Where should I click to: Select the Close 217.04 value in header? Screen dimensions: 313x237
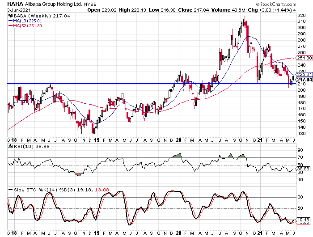tap(194, 10)
